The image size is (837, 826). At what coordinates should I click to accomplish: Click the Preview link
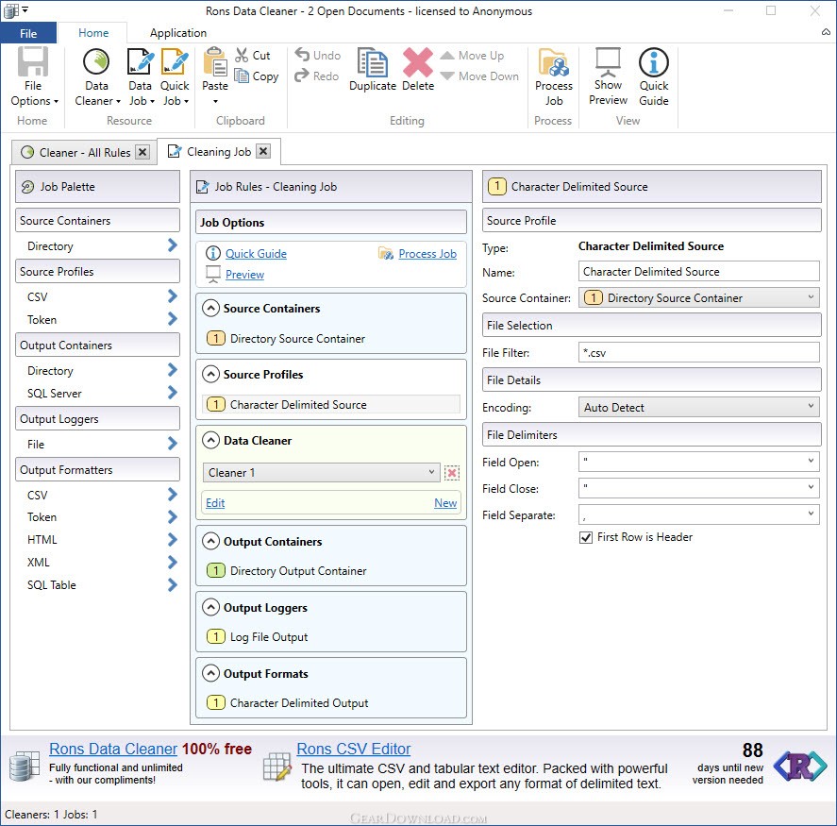(x=244, y=275)
